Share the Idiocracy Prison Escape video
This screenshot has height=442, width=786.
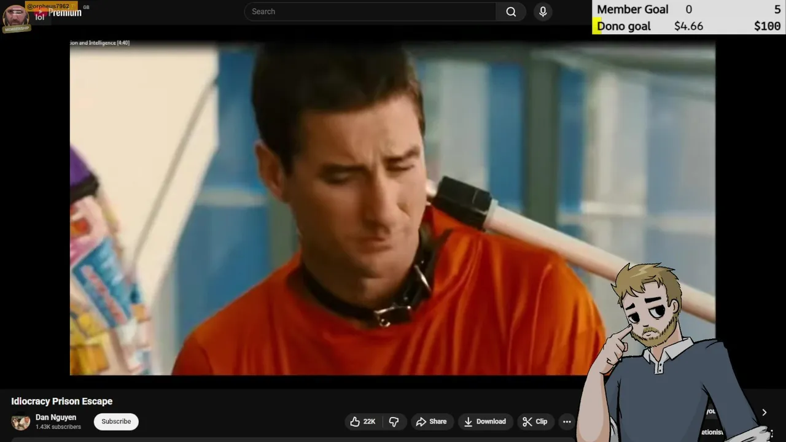[x=431, y=422]
